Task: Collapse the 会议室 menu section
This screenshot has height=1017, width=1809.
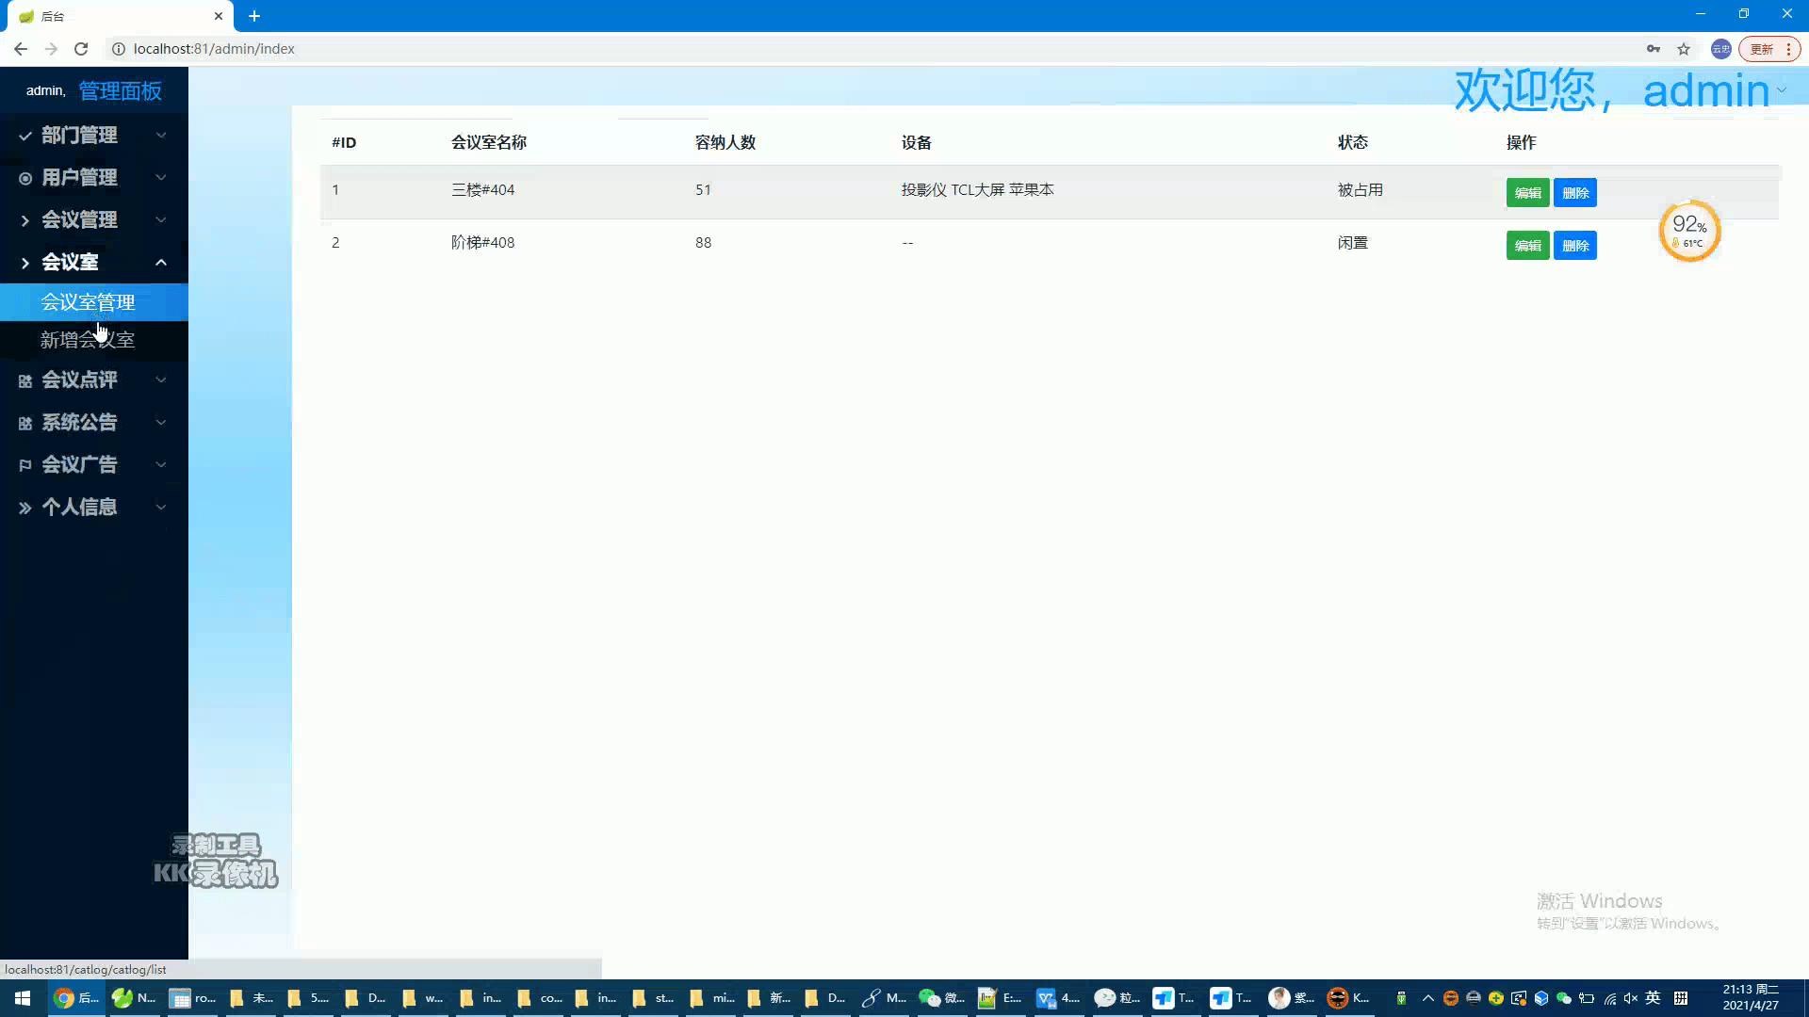Action: click(x=161, y=263)
